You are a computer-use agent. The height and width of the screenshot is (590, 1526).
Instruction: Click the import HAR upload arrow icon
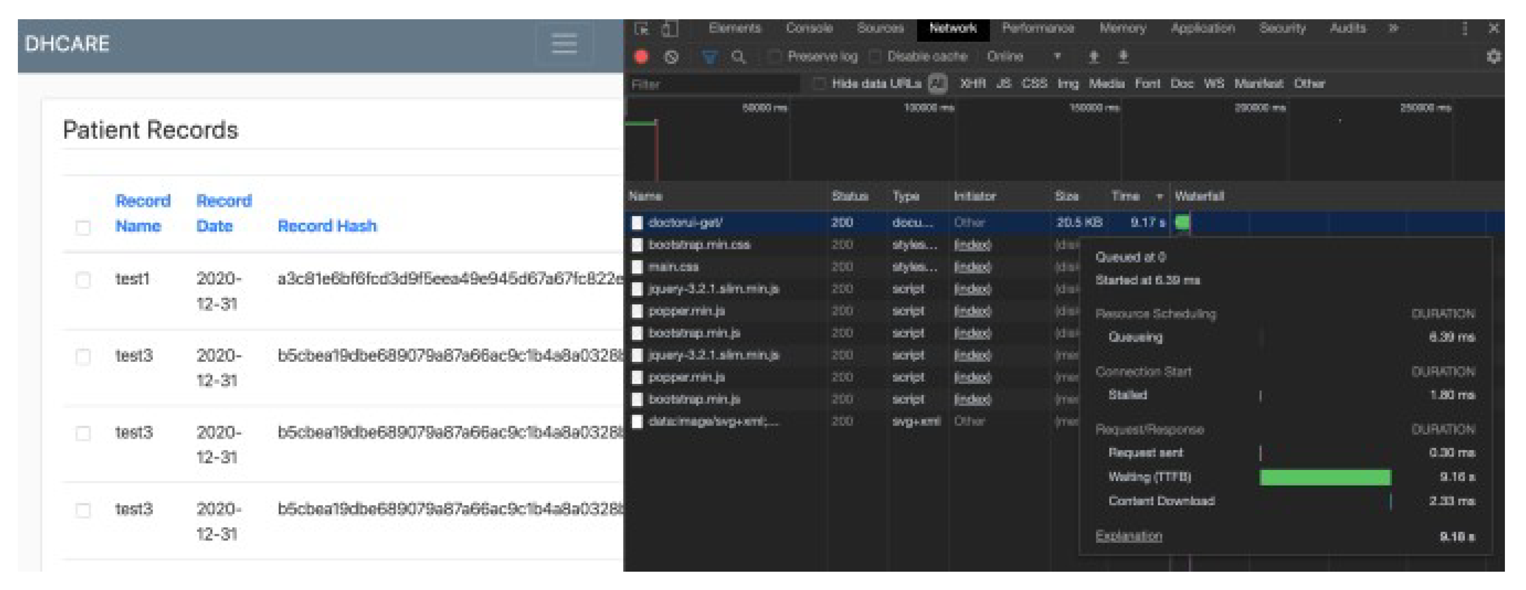(1094, 57)
